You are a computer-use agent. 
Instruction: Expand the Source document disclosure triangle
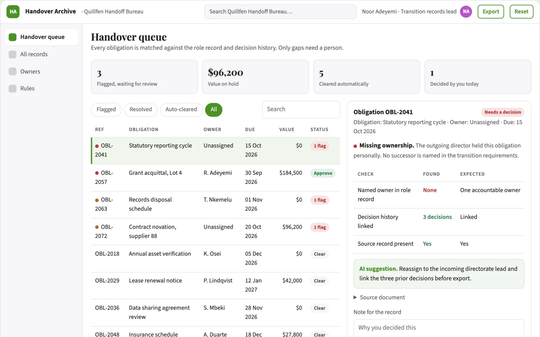click(355, 297)
